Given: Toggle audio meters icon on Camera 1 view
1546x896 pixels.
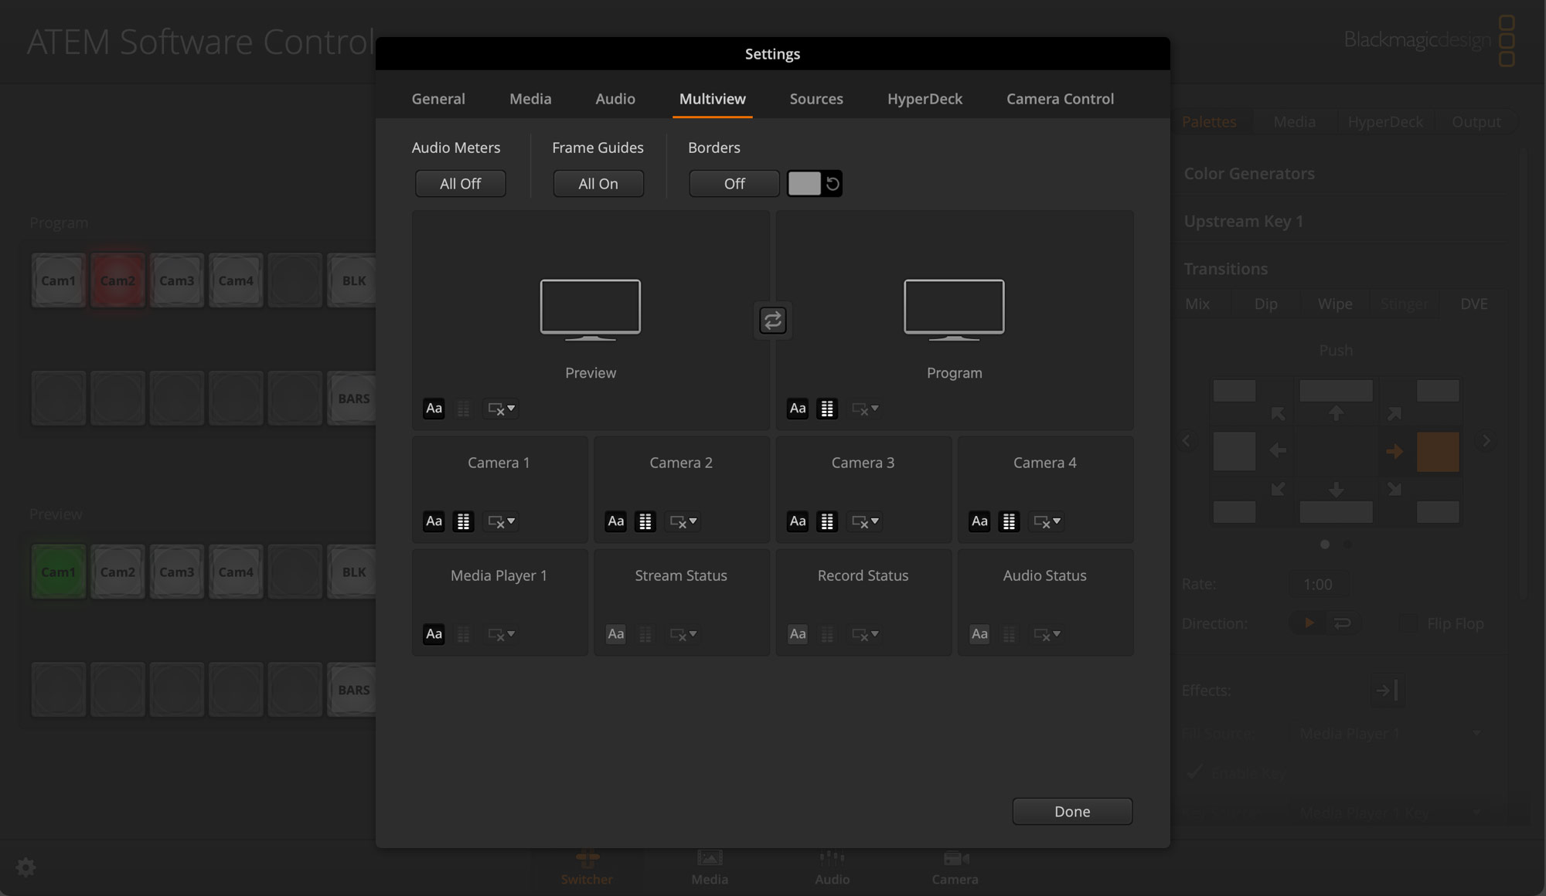Looking at the screenshot, I should point(463,521).
